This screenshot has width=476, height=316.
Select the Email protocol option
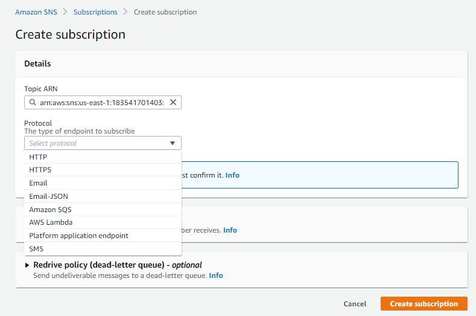(x=103, y=183)
